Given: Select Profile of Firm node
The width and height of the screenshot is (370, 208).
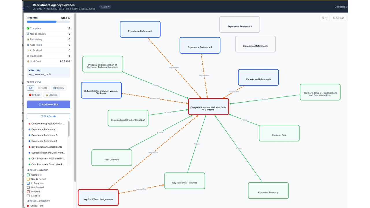Looking at the screenshot, I should [279, 133].
